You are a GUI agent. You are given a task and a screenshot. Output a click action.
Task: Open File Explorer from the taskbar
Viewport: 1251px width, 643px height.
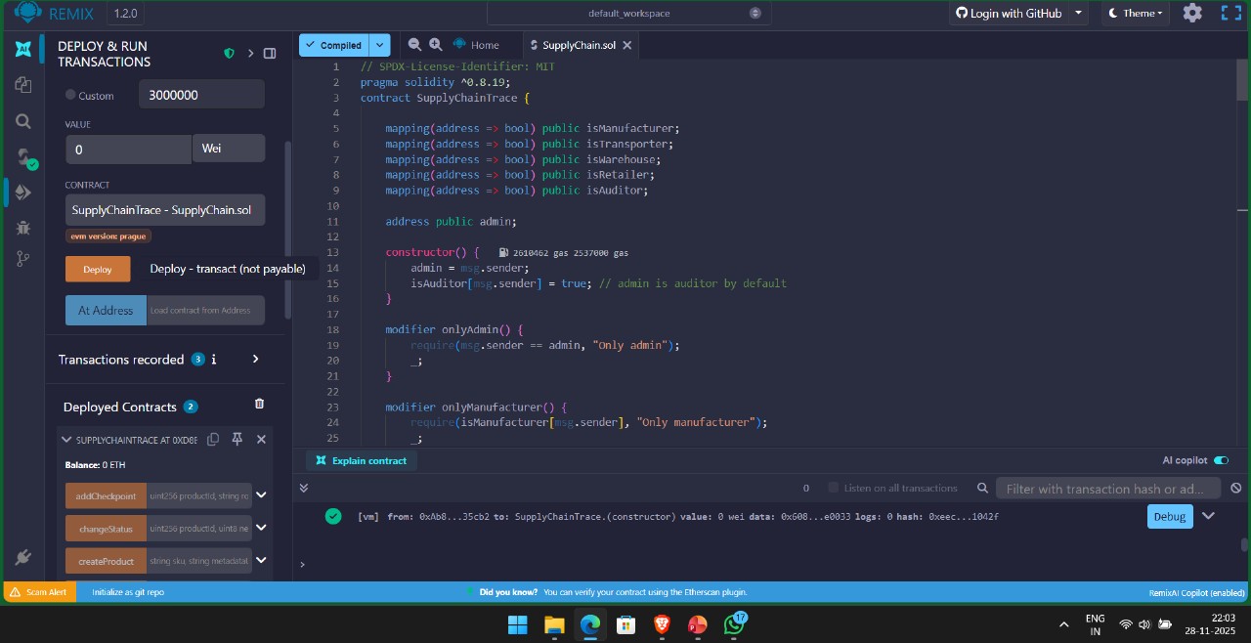tap(554, 624)
